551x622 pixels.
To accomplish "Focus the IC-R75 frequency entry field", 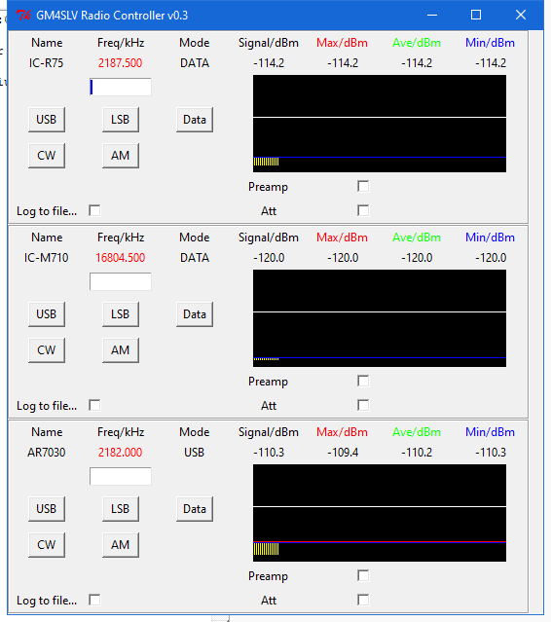I will pos(120,87).
